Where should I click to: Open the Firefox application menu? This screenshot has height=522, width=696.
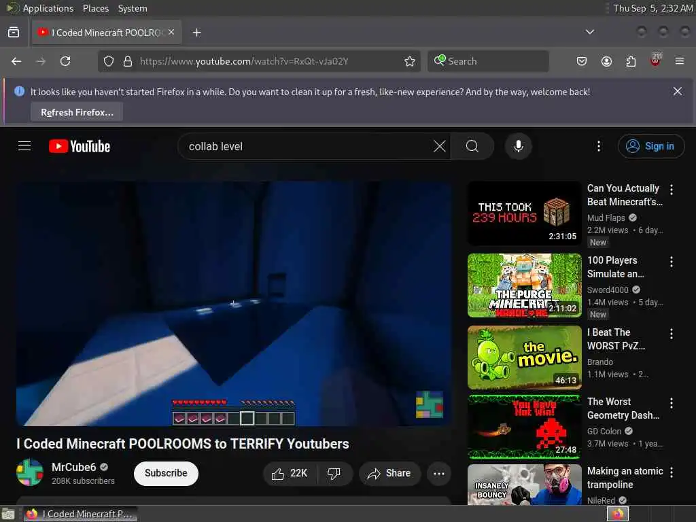(x=680, y=61)
